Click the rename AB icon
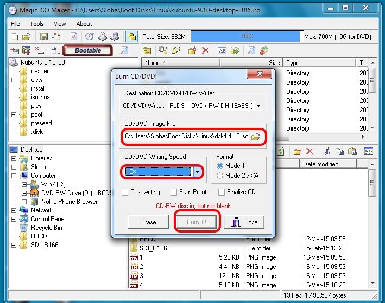385x303 pixels. click(222, 50)
